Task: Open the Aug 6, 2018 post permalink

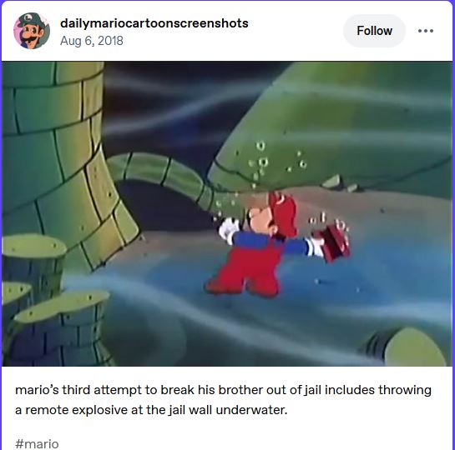Action: 91,41
